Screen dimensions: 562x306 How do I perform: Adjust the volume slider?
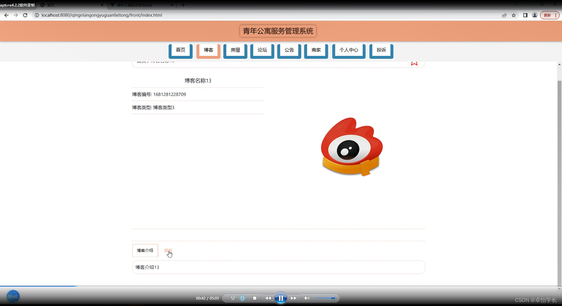[324, 298]
